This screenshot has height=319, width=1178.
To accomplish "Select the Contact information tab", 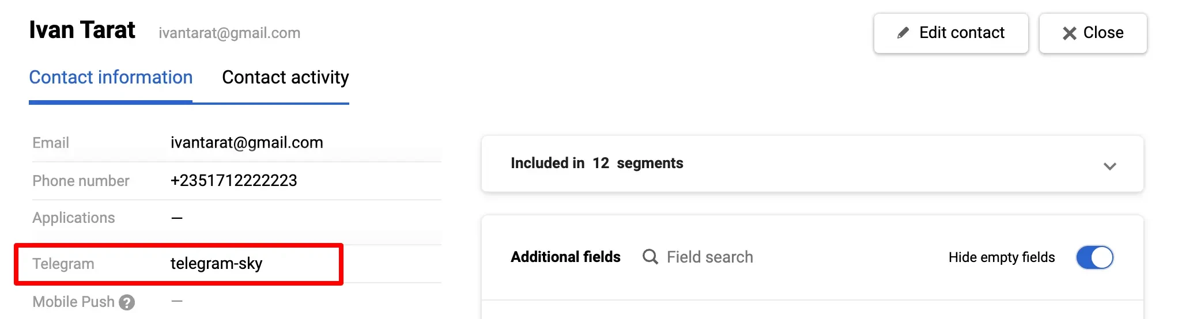I will pyautogui.click(x=111, y=78).
